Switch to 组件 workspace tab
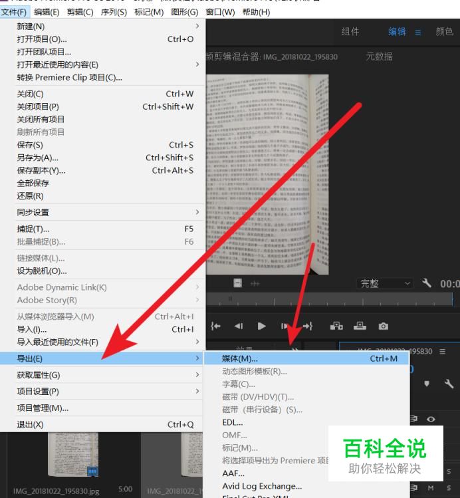Viewport: 460px width, 498px height. (350, 31)
